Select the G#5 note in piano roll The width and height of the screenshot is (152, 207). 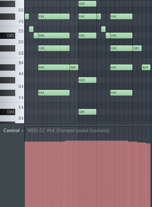[x=87, y=4]
